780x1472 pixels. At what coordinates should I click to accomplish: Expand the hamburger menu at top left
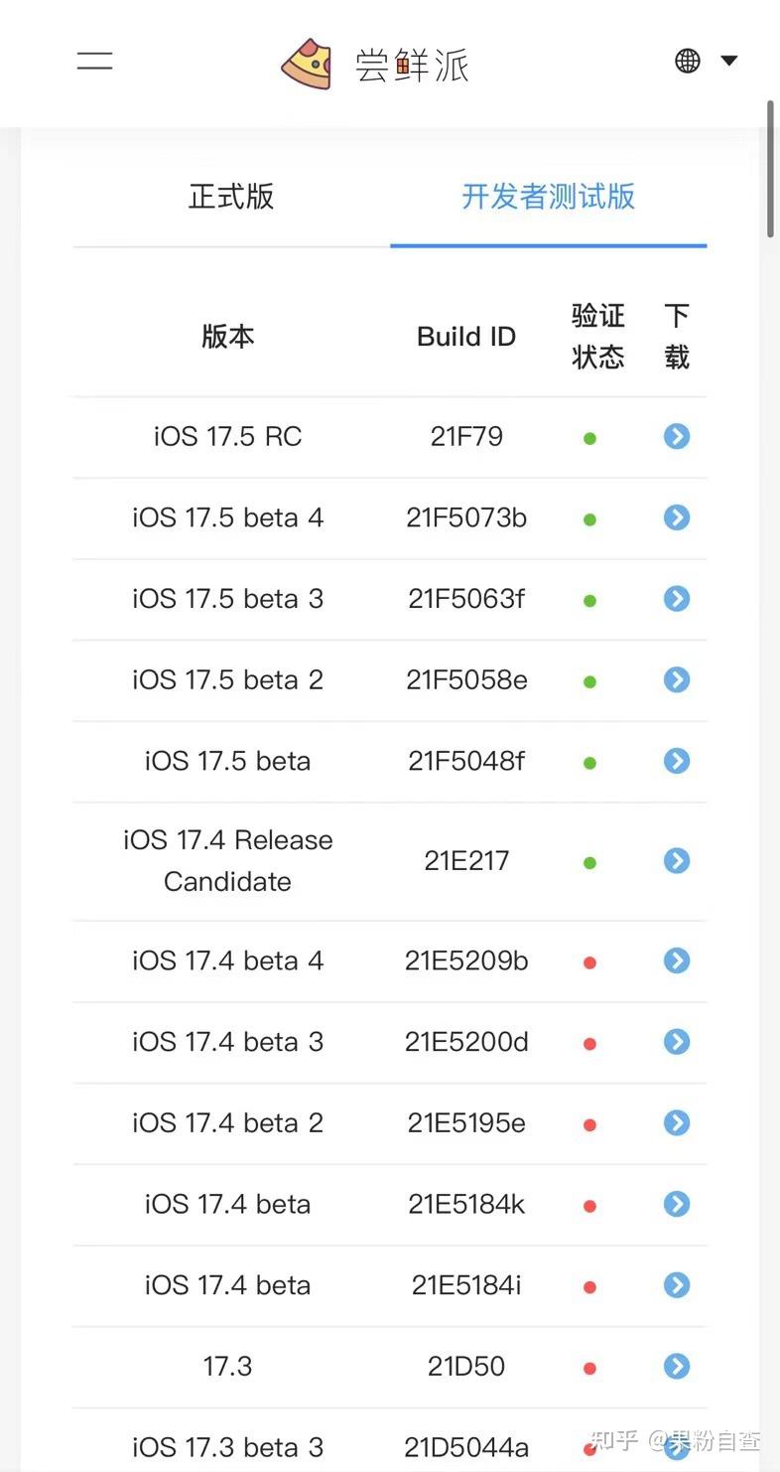tap(94, 61)
